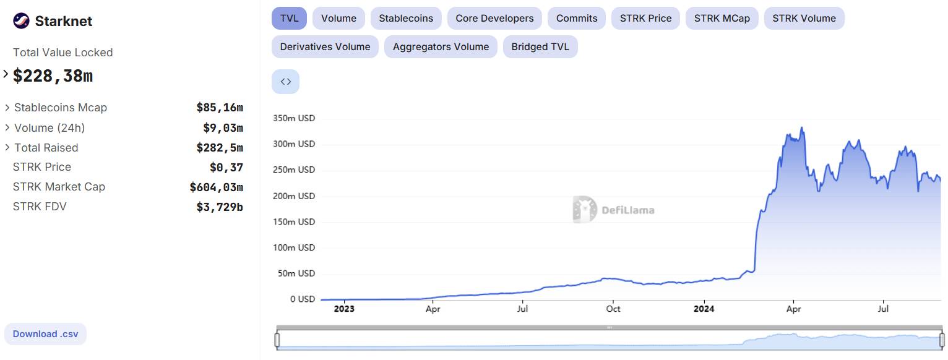The width and height of the screenshot is (948, 360).
Task: Expand the Volume (24h) row
Action: coord(7,128)
